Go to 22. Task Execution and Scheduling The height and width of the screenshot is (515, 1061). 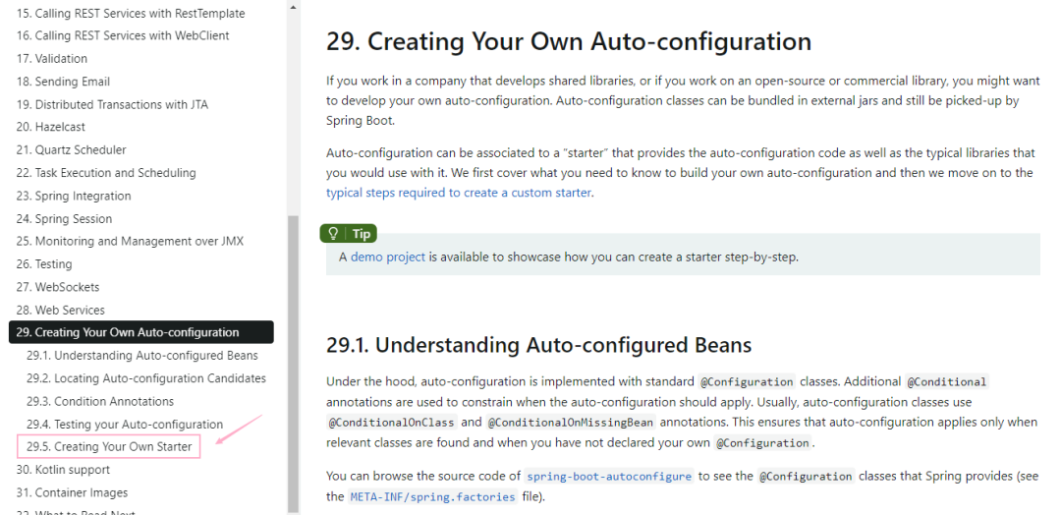tap(106, 173)
